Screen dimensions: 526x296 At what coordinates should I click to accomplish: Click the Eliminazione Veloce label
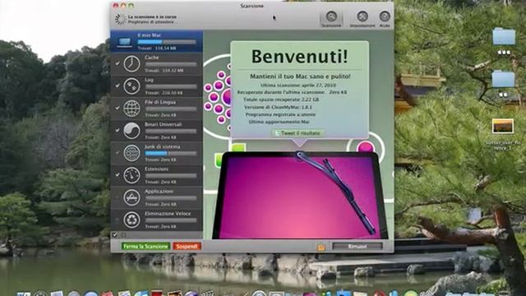168,214
